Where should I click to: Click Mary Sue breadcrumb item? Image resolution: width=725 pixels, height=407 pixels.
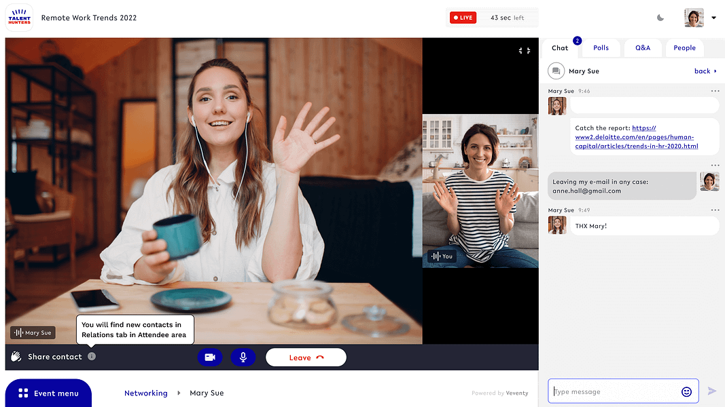[x=207, y=393]
